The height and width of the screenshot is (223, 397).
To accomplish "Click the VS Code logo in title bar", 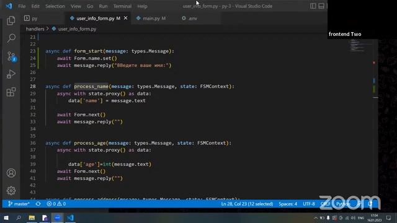I will coord(9,6).
